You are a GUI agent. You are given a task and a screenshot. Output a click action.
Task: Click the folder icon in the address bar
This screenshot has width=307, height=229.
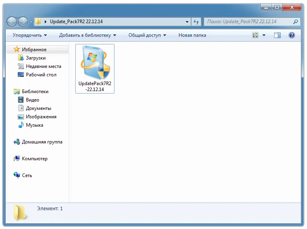point(38,21)
